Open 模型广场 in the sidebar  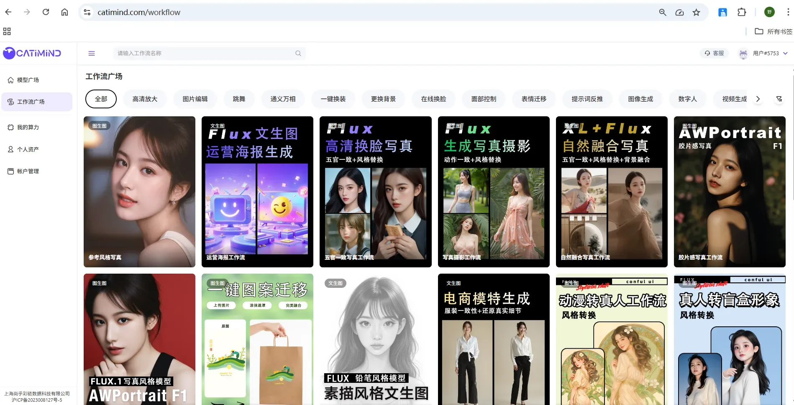click(x=28, y=80)
